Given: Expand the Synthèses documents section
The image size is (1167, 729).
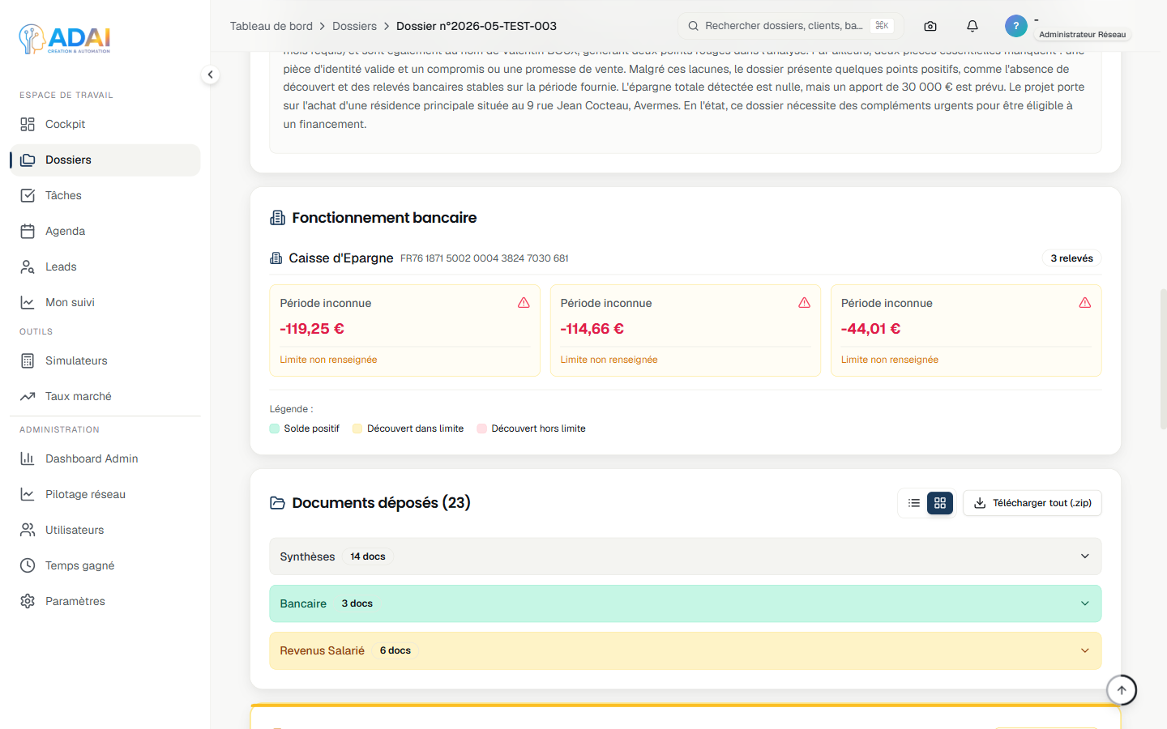Looking at the screenshot, I should pos(686,556).
